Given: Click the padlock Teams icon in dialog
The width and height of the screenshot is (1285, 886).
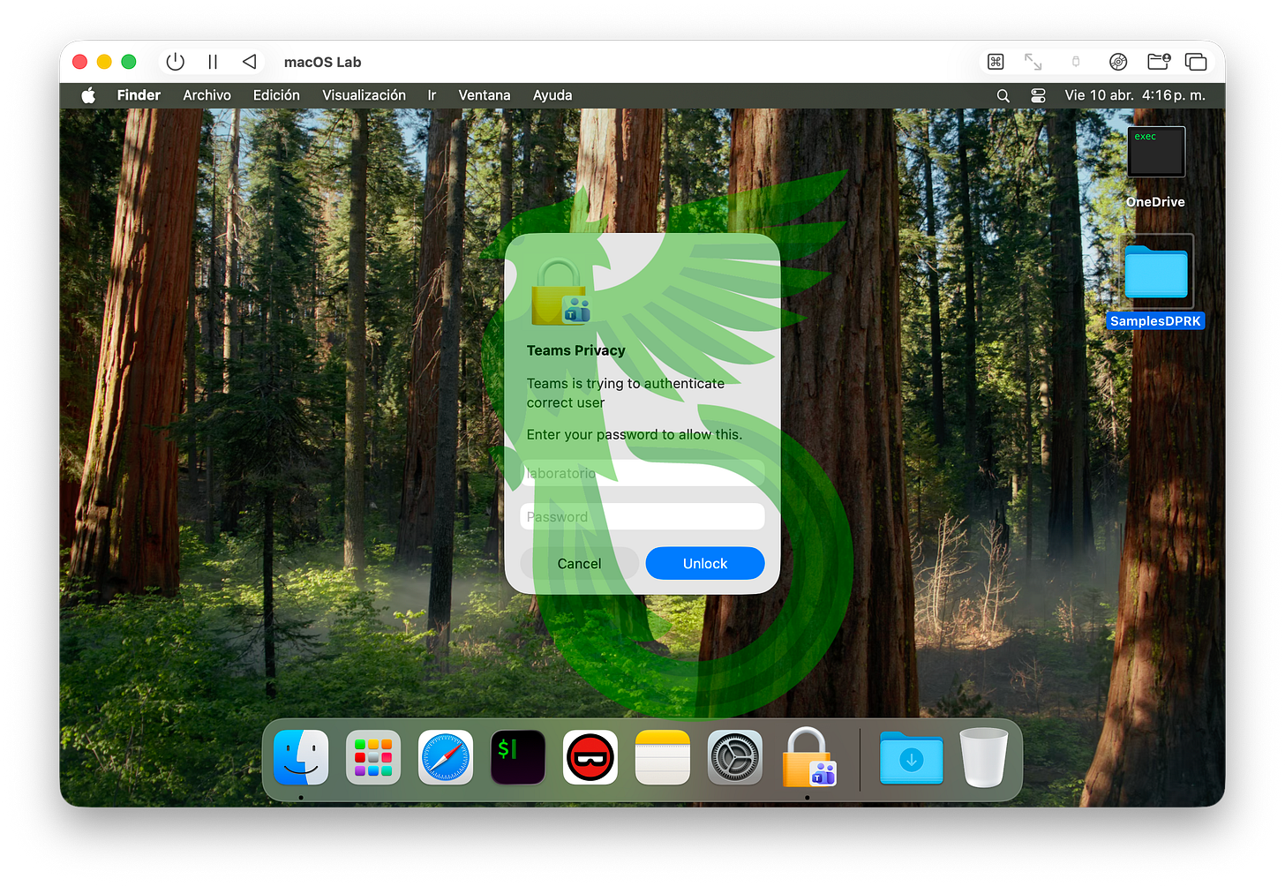Looking at the screenshot, I should click(560, 293).
